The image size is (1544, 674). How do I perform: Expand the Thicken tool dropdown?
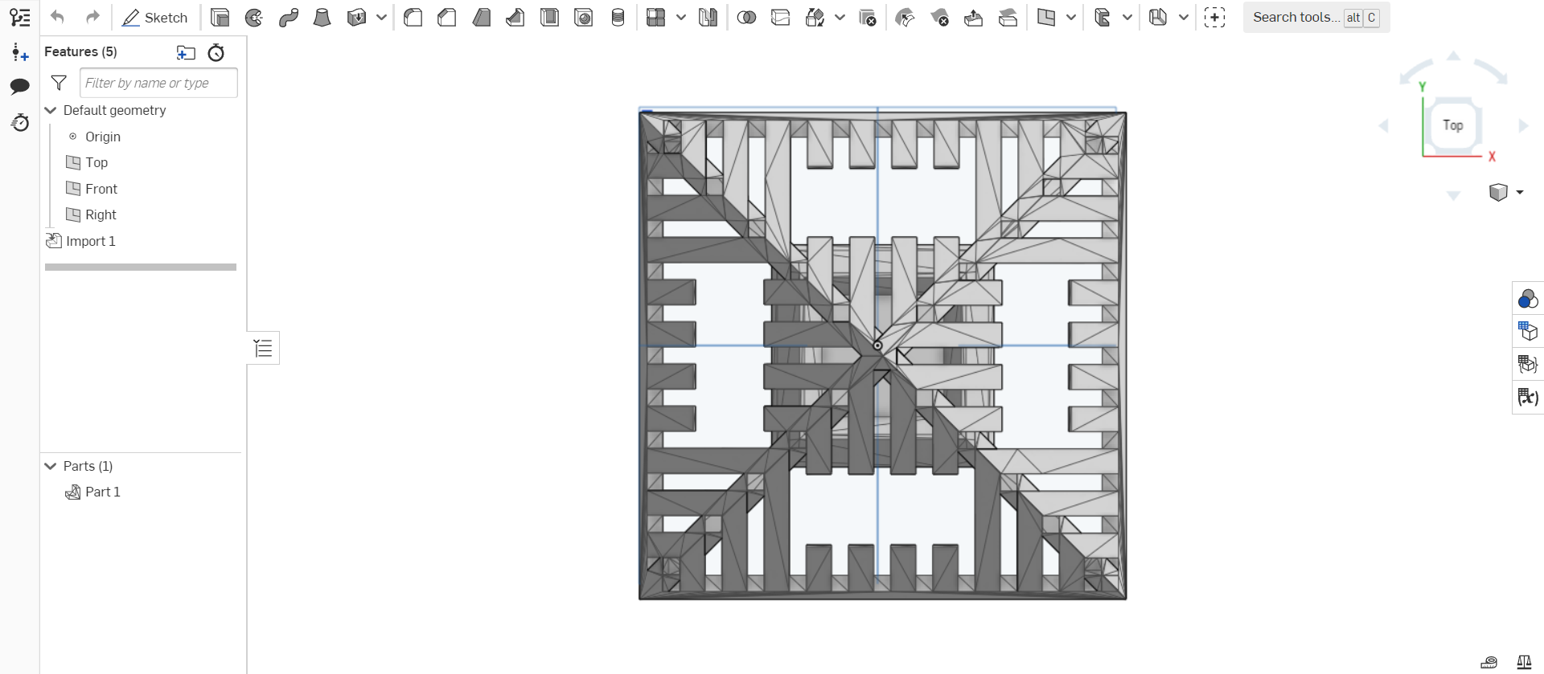[x=382, y=17]
